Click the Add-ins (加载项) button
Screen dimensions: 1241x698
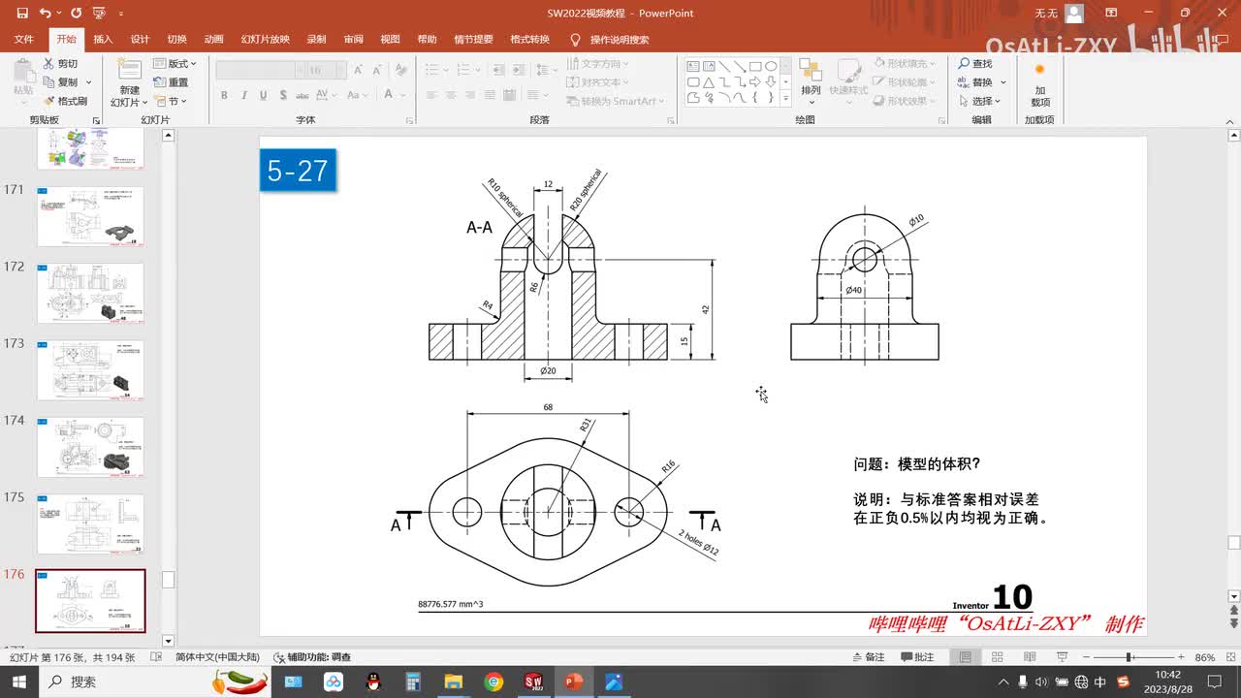(x=1039, y=83)
